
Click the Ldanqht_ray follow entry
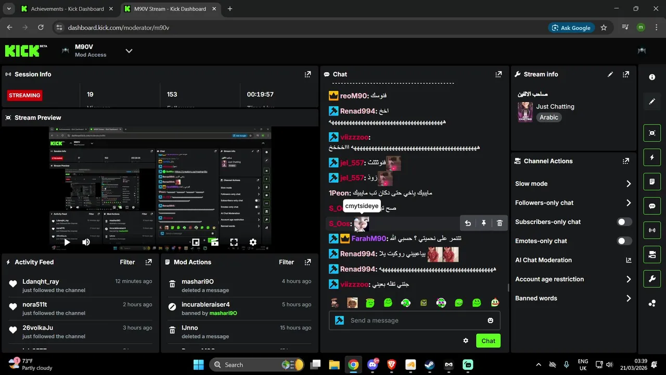[x=81, y=285]
